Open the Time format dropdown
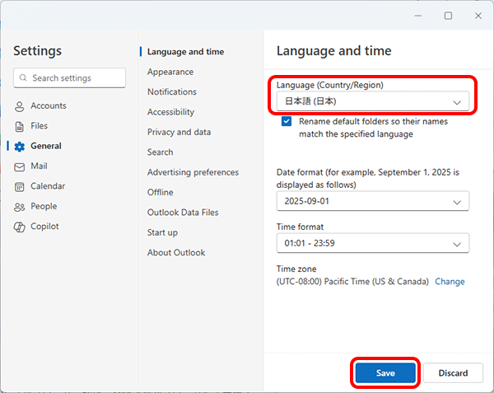The height and width of the screenshot is (393, 494). (x=372, y=243)
